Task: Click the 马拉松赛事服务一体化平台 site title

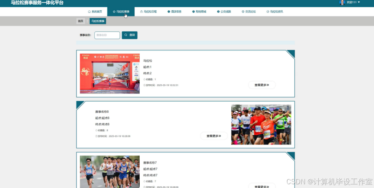Action: (x=37, y=3)
